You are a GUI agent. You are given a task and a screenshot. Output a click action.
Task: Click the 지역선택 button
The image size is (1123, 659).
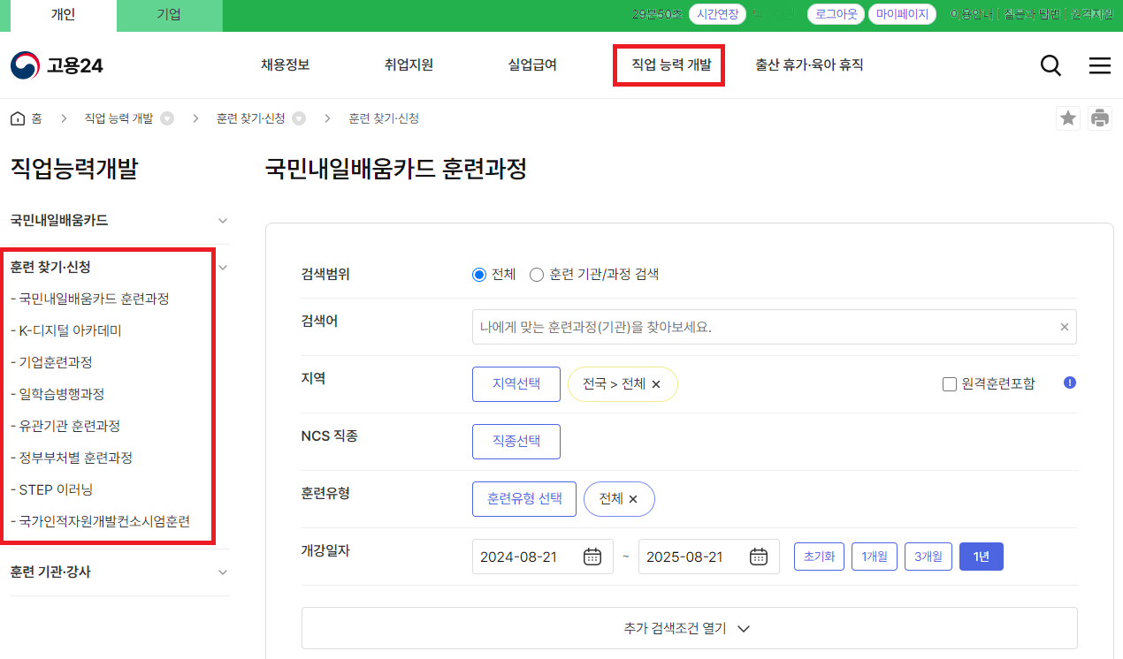(x=516, y=384)
